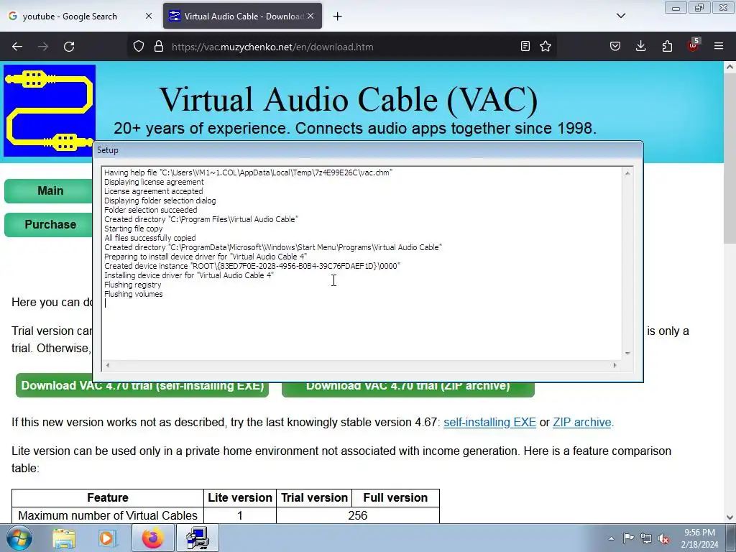Screen dimensions: 736x552
Task: Click the Setup log scroll left arrow
Action: coord(108,365)
